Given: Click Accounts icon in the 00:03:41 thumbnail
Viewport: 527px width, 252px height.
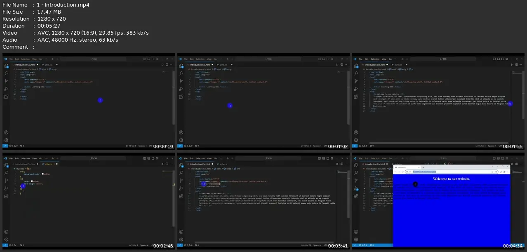Looking at the screenshot, I should coord(181,232).
